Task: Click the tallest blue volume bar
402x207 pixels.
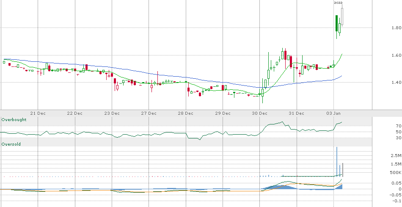Action: (337, 162)
